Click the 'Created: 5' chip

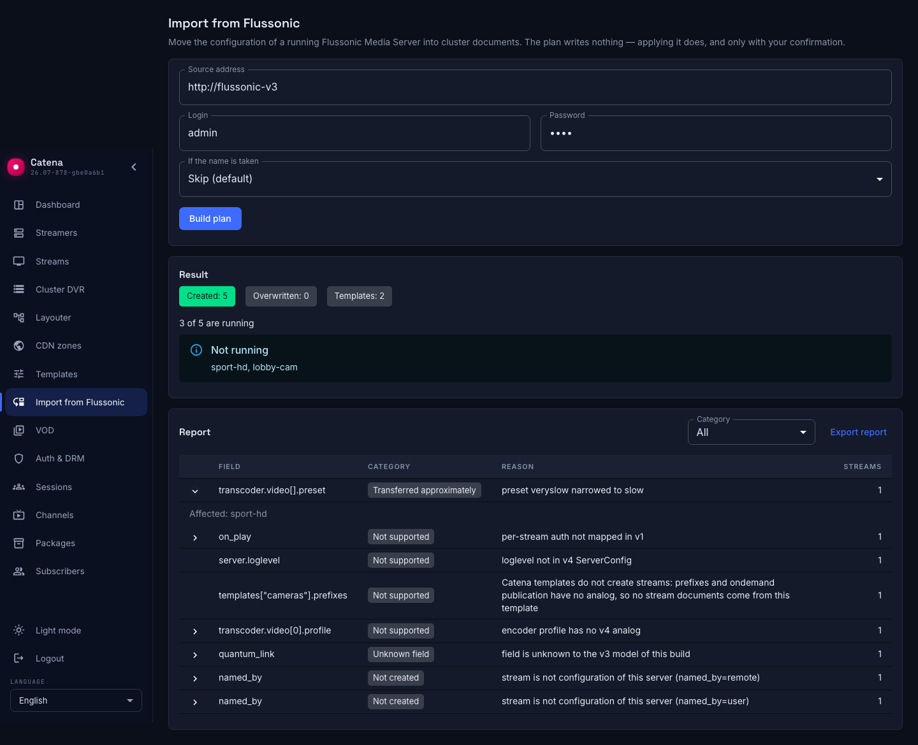coord(207,296)
